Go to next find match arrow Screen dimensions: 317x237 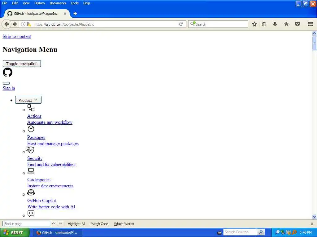tap(60, 223)
